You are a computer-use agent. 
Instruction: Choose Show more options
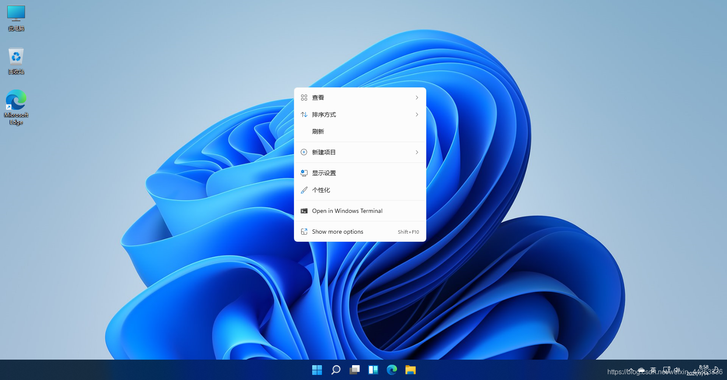tap(360, 232)
